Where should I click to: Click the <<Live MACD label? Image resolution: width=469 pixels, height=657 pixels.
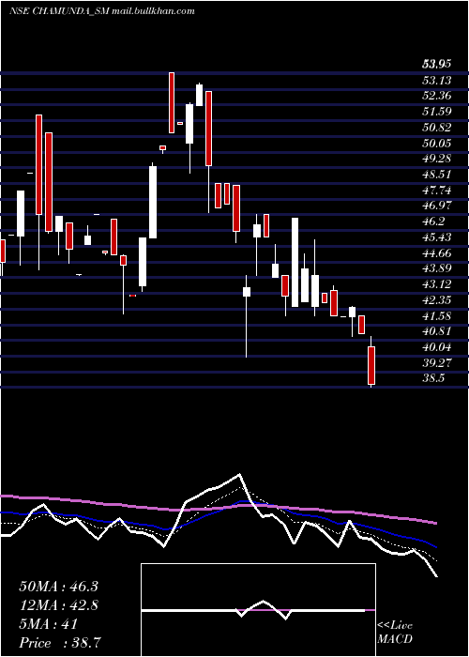pyautogui.click(x=395, y=632)
